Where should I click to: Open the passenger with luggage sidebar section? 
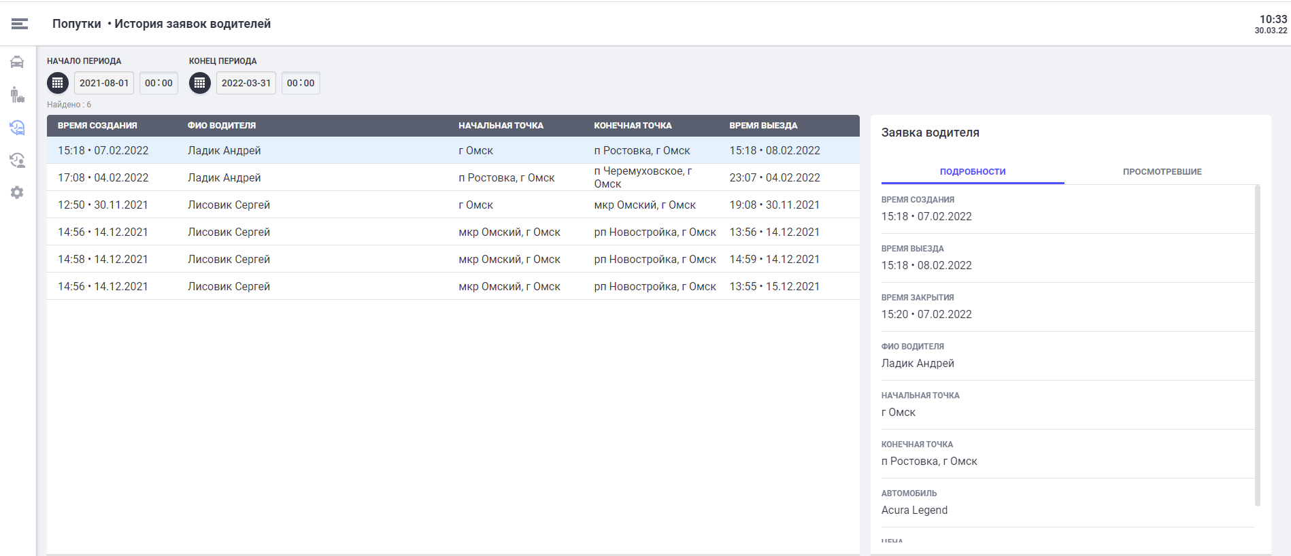(x=17, y=94)
